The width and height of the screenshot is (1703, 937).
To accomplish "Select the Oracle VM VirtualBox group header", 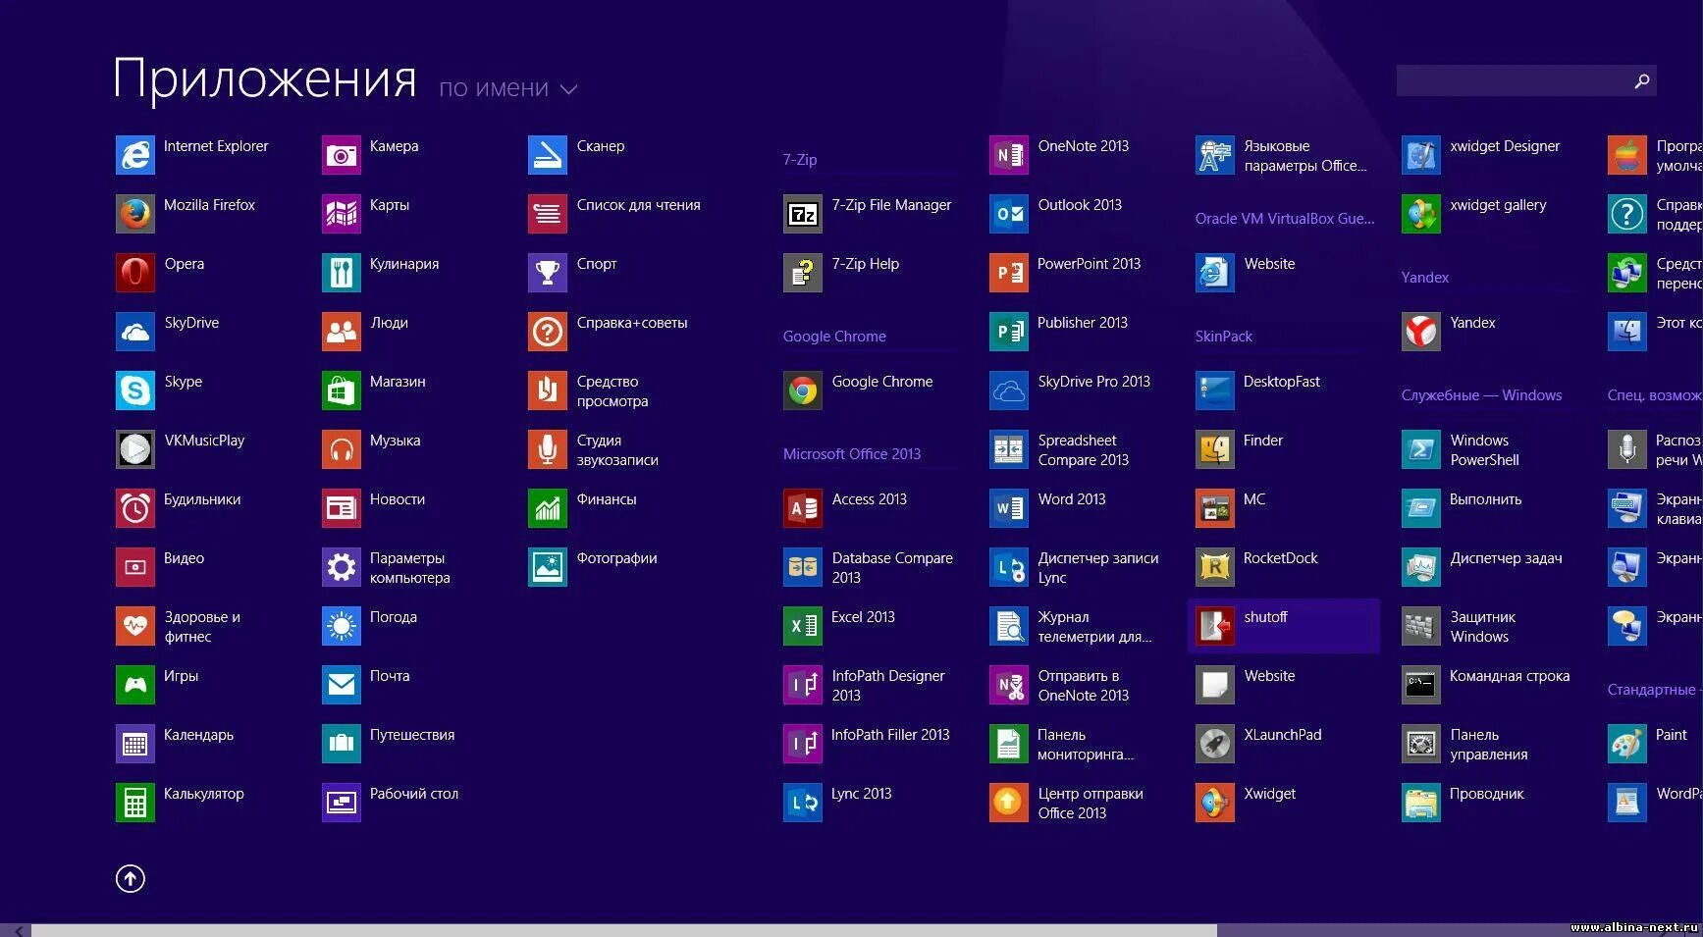I will point(1284,219).
